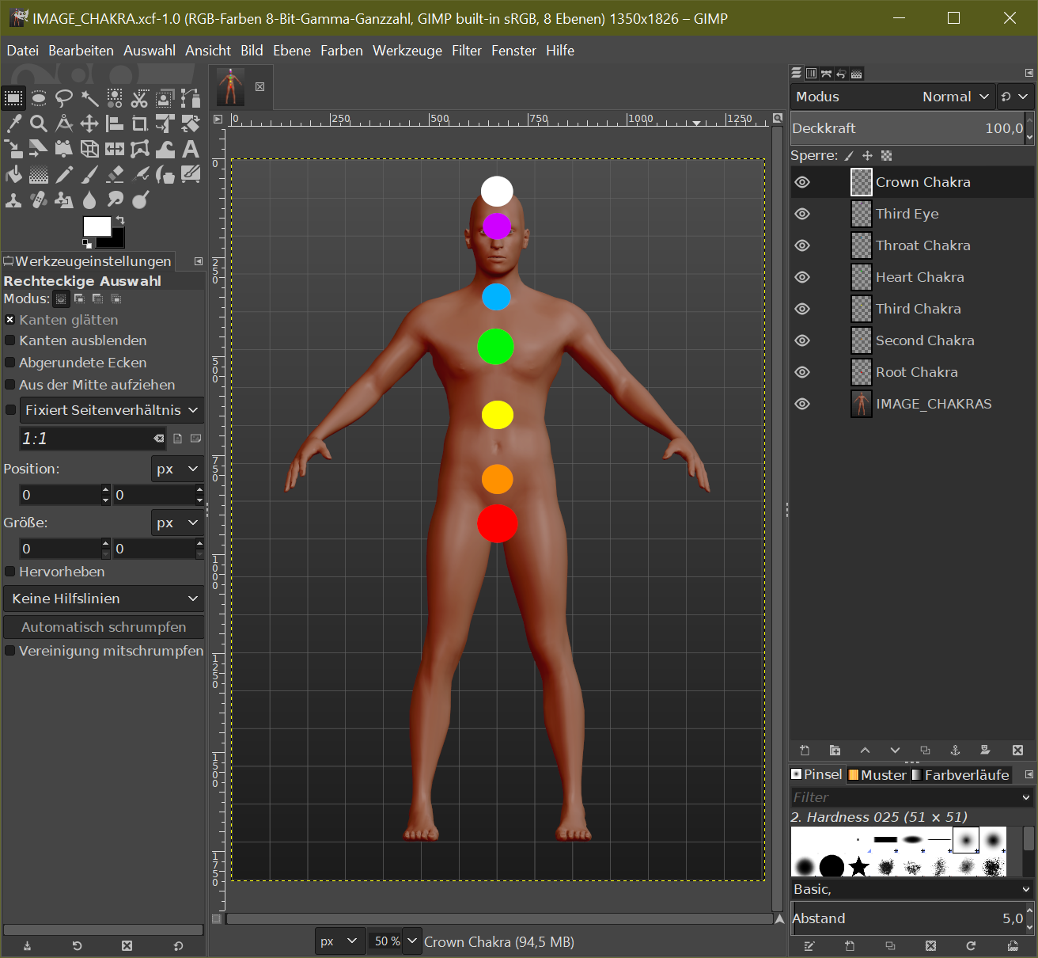1038x958 pixels.
Task: Hide the Heart Chakra layer
Action: pyautogui.click(x=802, y=277)
